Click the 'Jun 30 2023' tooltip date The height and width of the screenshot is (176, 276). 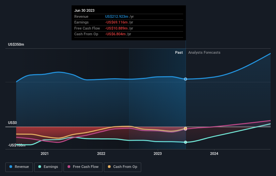[84, 10]
